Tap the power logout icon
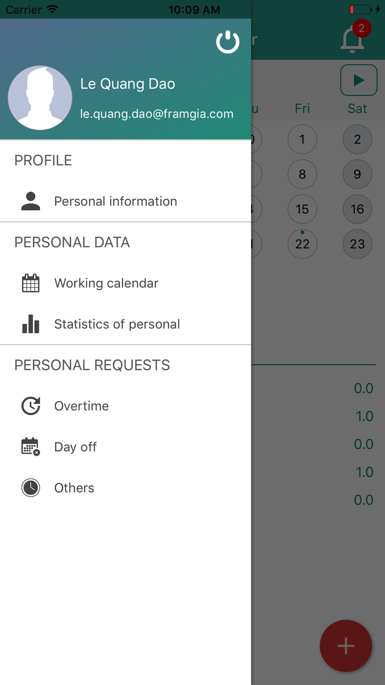Image resolution: width=385 pixels, height=685 pixels. 228,42
